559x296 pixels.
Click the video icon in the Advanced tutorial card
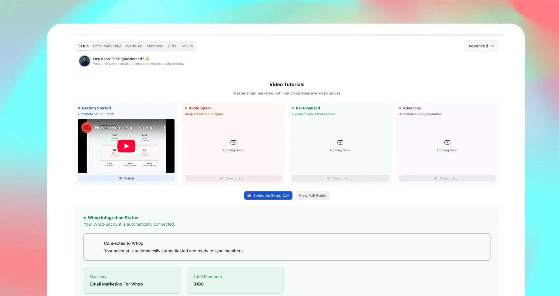pyautogui.click(x=447, y=142)
